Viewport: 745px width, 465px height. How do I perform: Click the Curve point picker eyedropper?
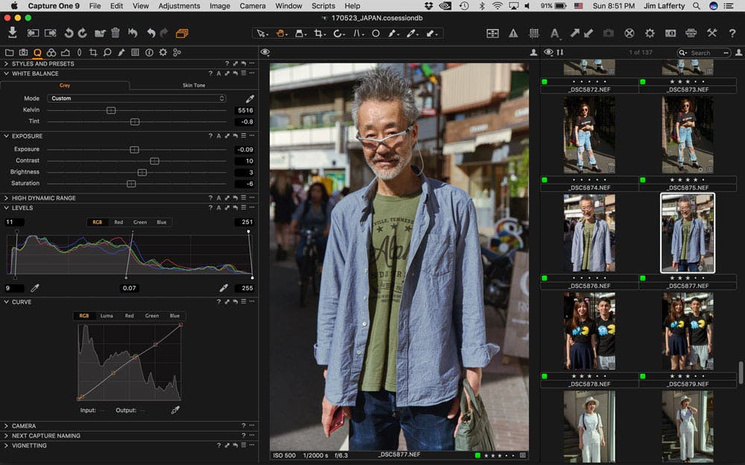point(175,410)
